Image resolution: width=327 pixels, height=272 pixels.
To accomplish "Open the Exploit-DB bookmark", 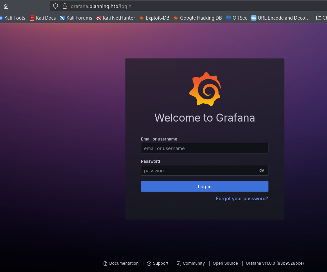I will click(x=154, y=18).
